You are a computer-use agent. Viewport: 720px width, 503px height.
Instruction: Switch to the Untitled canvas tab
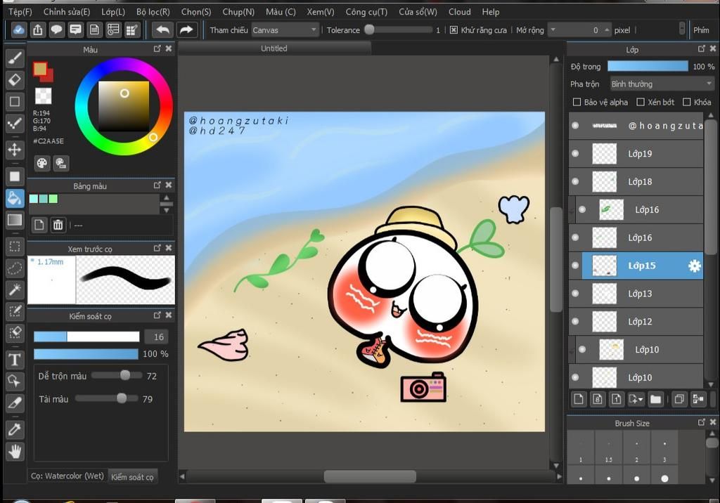(x=274, y=48)
